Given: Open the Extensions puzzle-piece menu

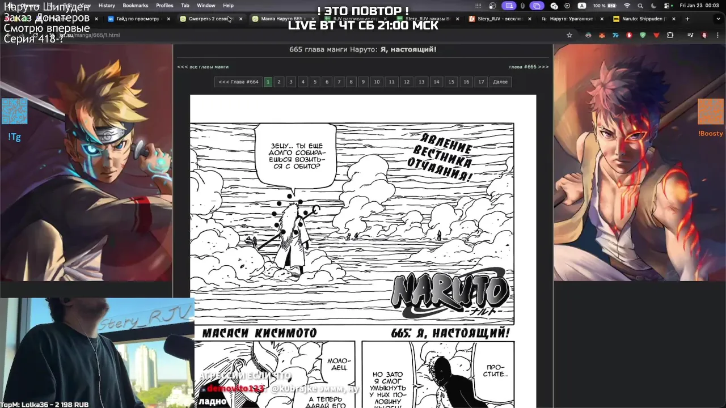Looking at the screenshot, I should pyautogui.click(x=670, y=35).
